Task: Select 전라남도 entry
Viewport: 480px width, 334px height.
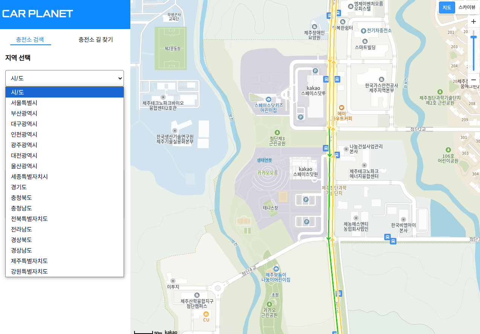Action: tap(64, 229)
